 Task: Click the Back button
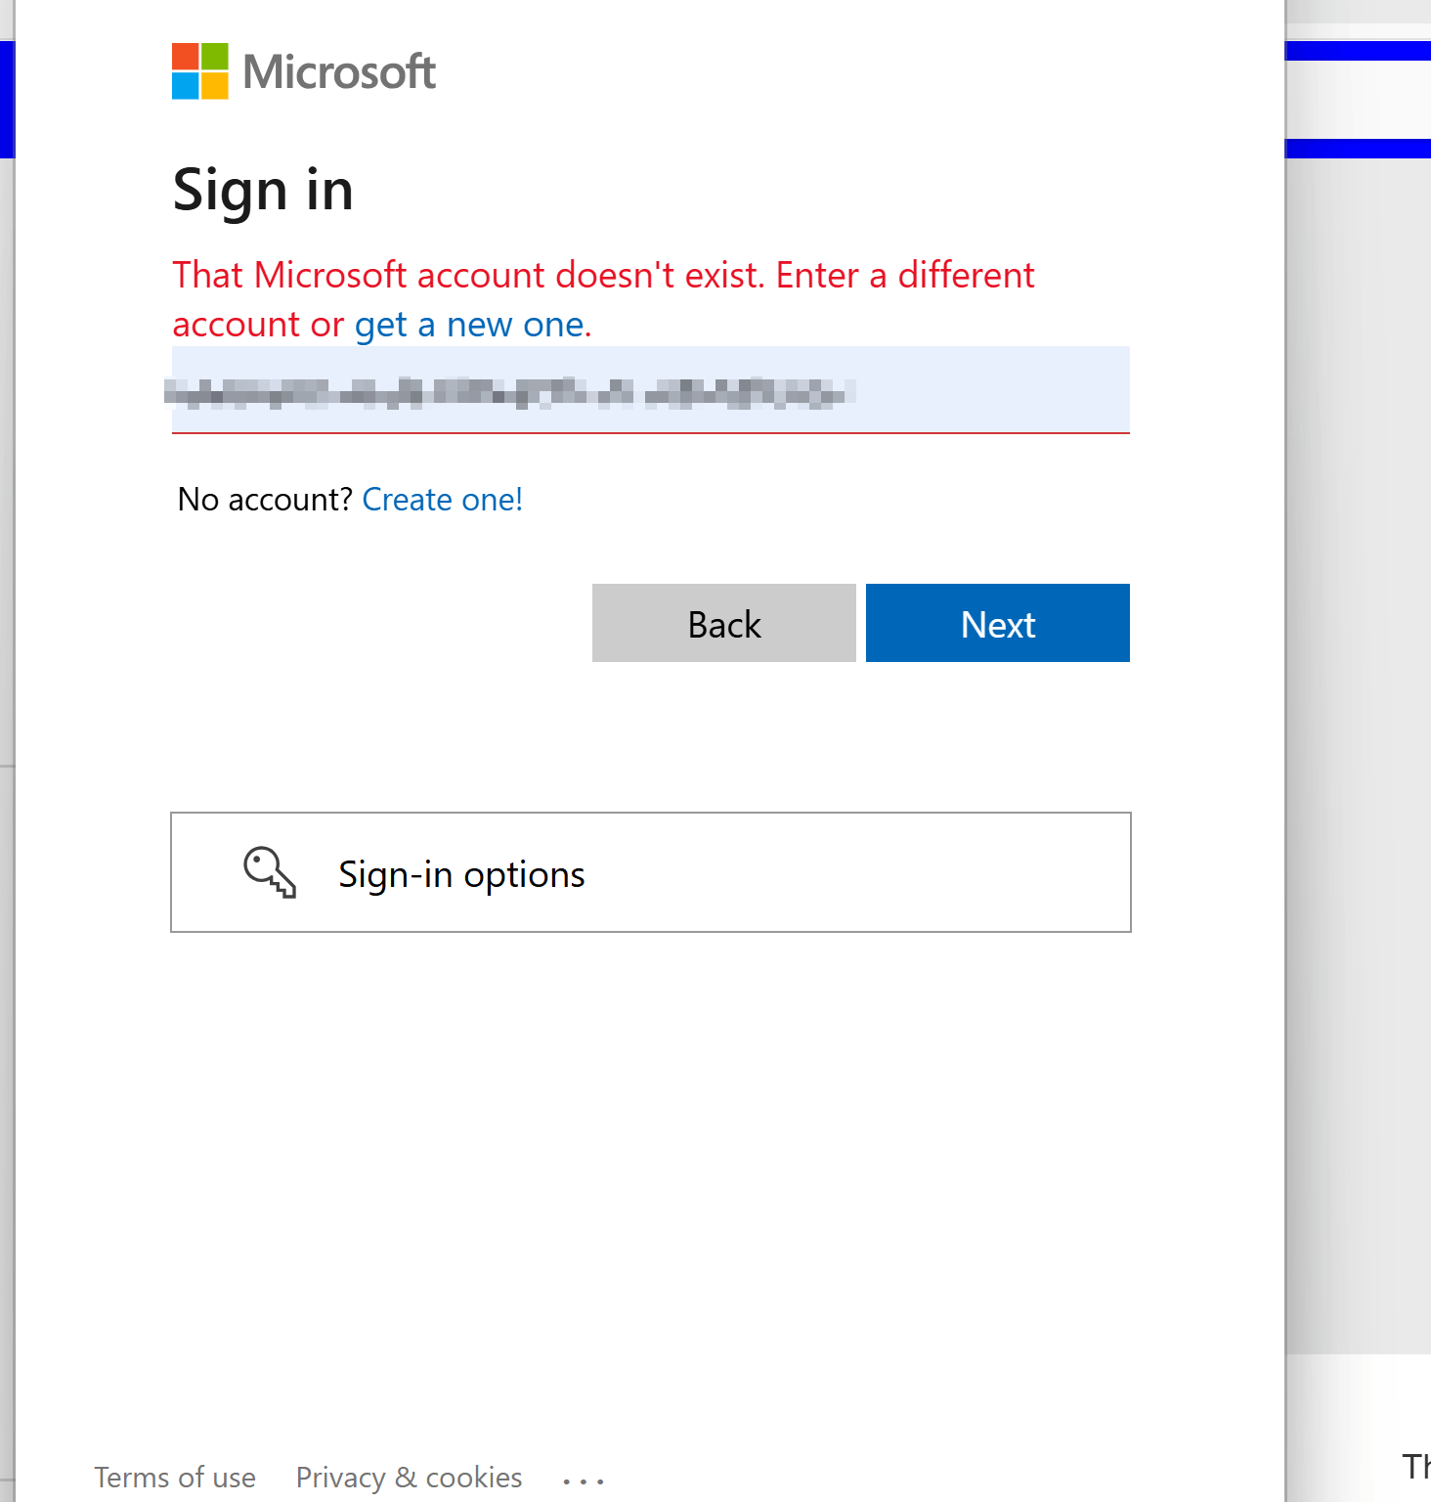(723, 623)
